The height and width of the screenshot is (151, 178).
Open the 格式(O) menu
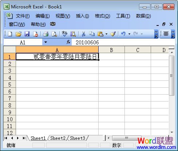pos(102,16)
